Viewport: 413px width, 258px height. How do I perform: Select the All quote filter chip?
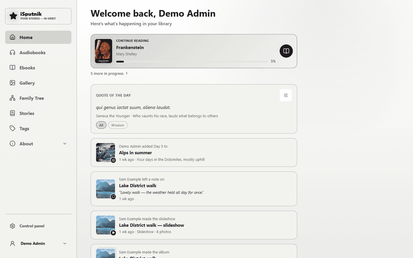tap(101, 125)
